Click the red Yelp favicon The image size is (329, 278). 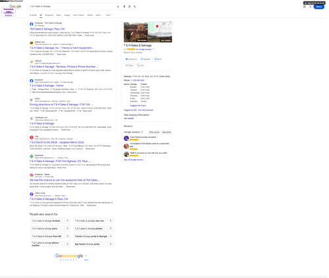[x=32, y=138]
